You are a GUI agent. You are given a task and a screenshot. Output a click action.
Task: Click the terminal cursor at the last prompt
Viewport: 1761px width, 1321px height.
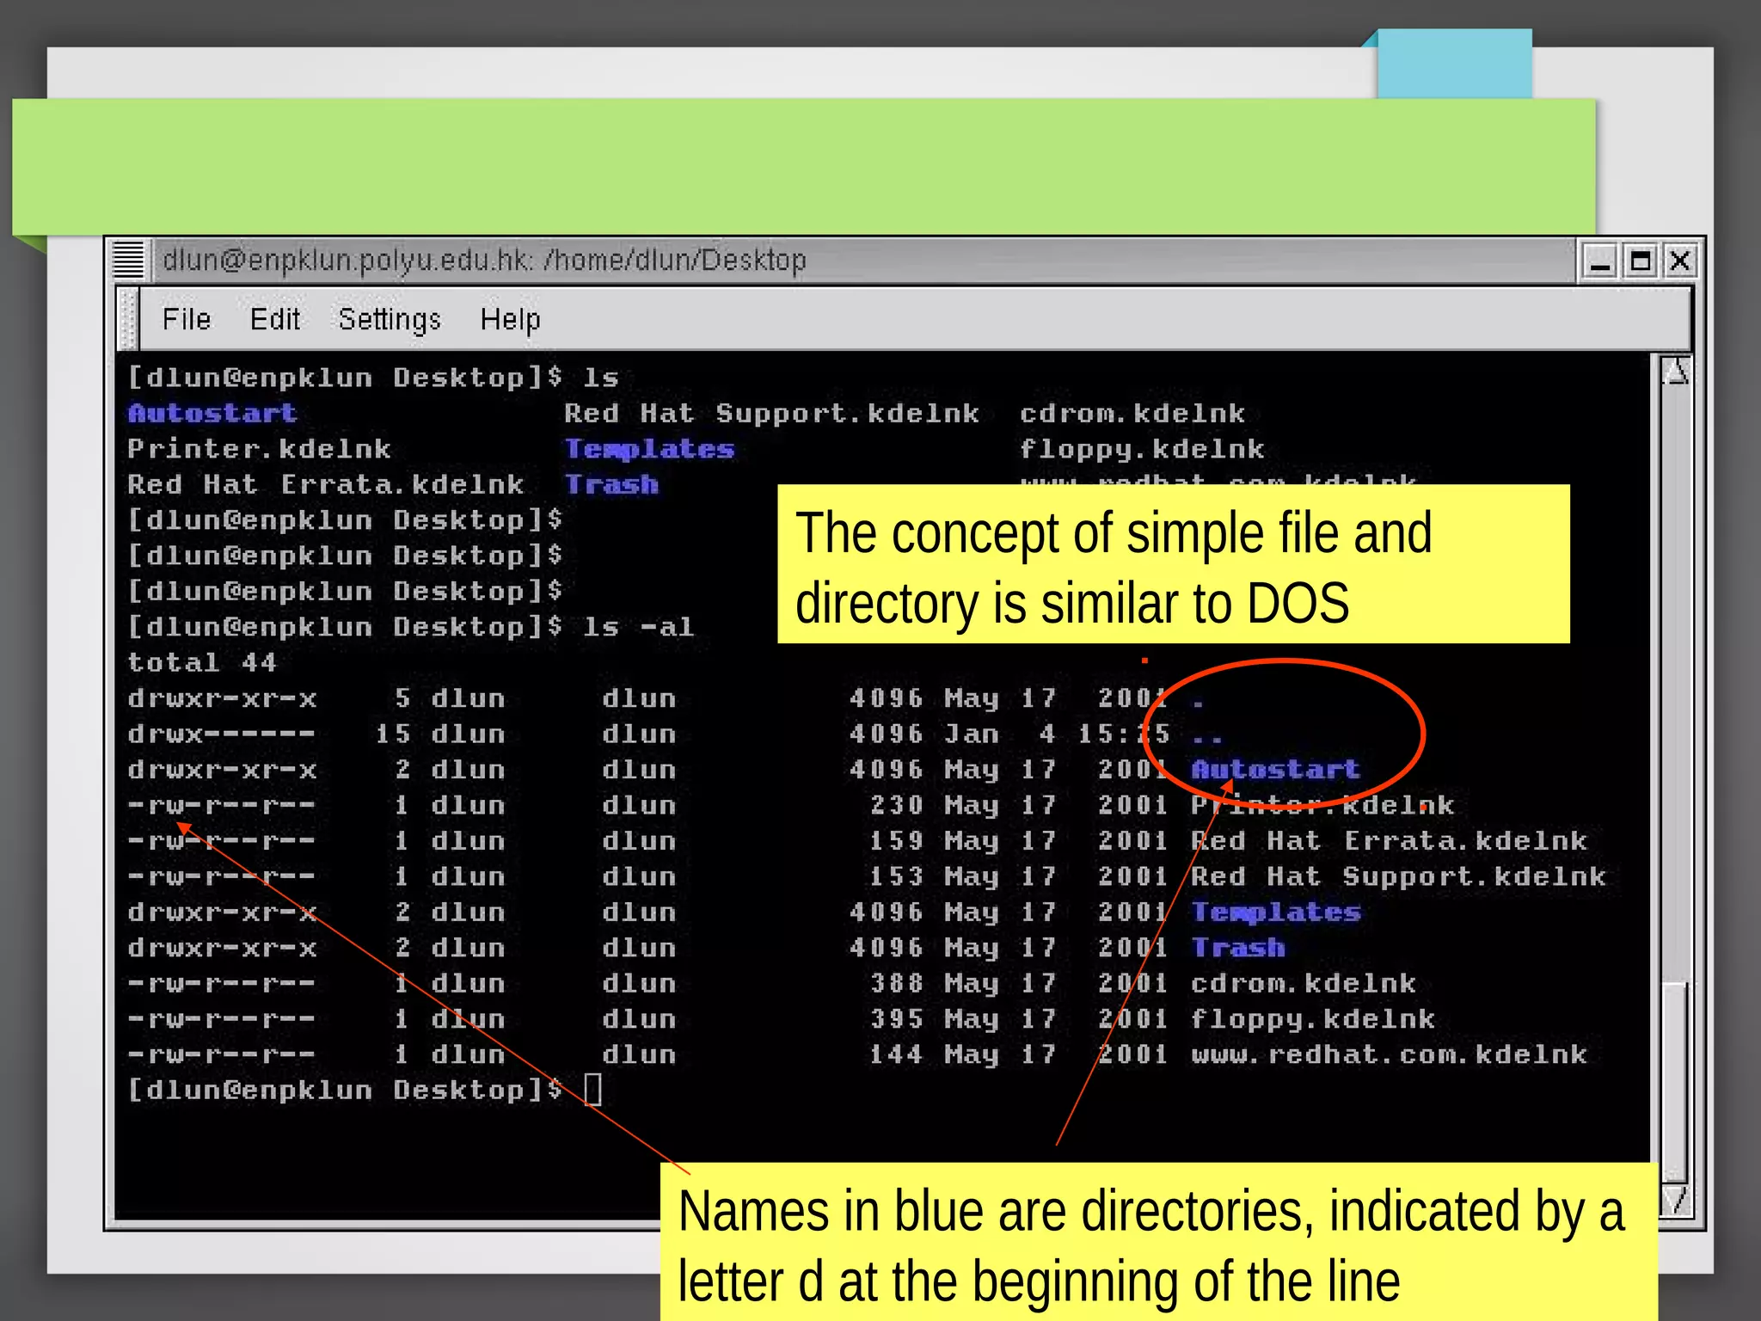(x=593, y=1090)
